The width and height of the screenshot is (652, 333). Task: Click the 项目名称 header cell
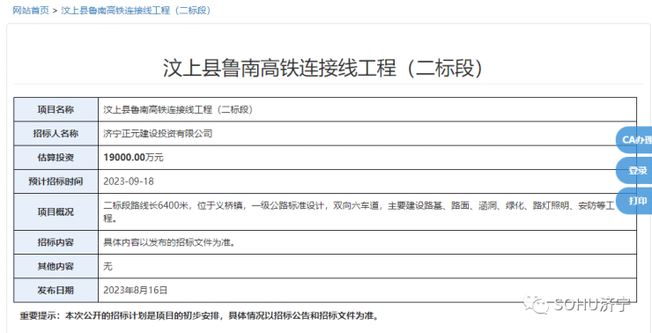tap(56, 109)
